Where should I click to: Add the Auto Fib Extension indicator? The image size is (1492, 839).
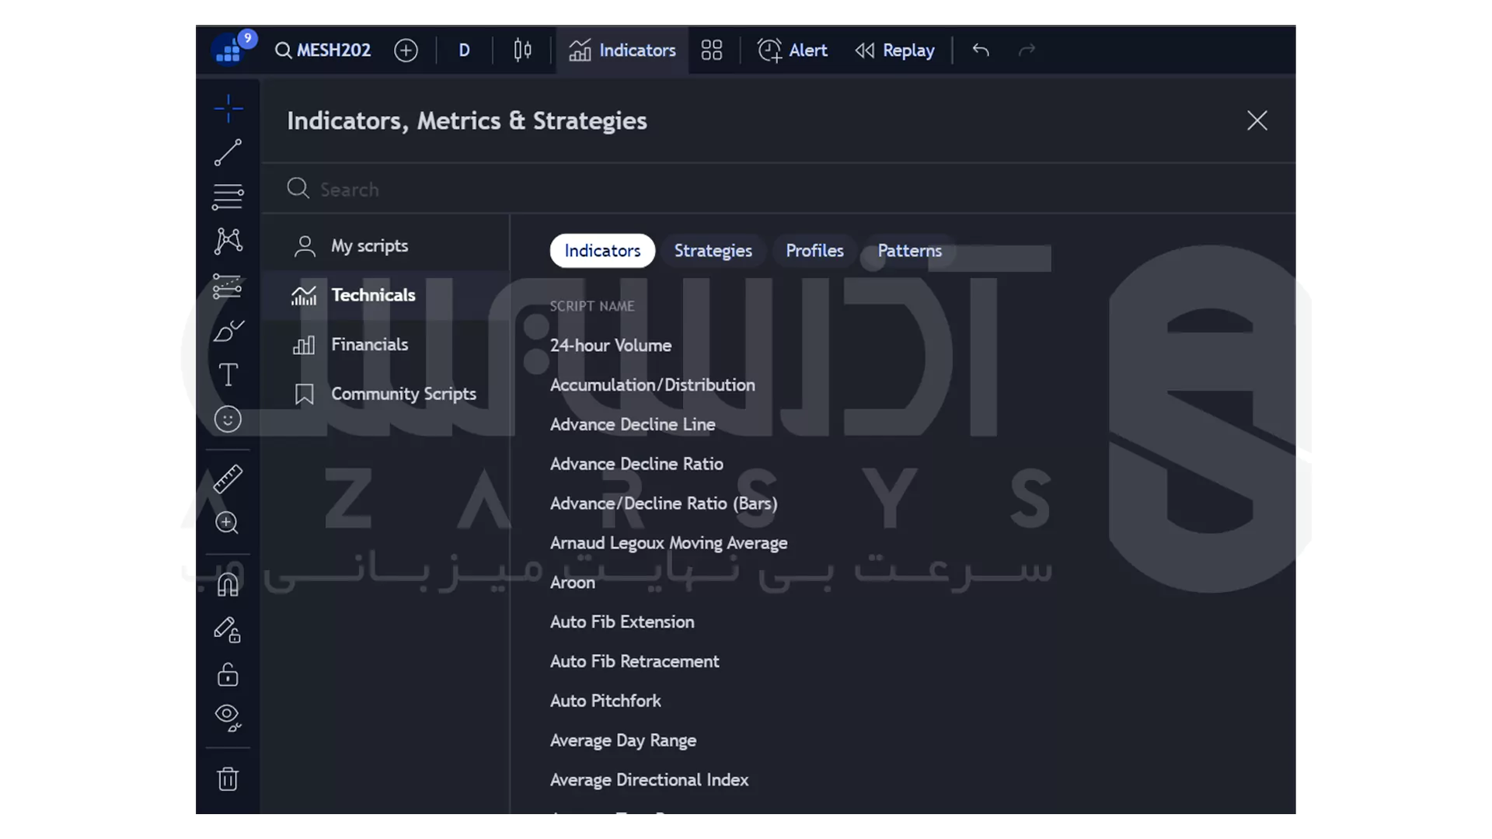[622, 622]
